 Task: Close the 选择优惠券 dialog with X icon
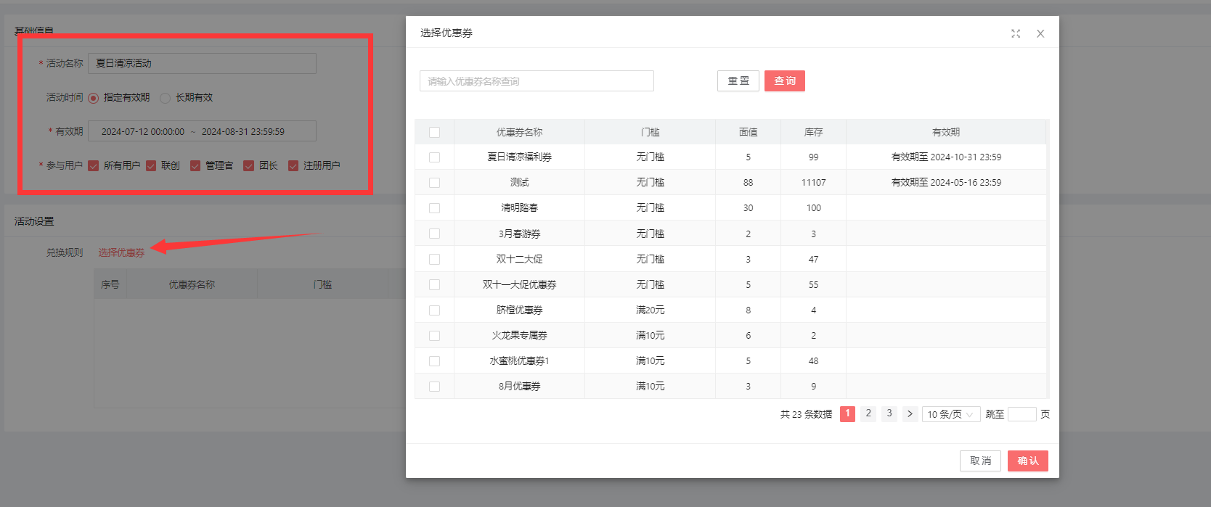[1040, 33]
